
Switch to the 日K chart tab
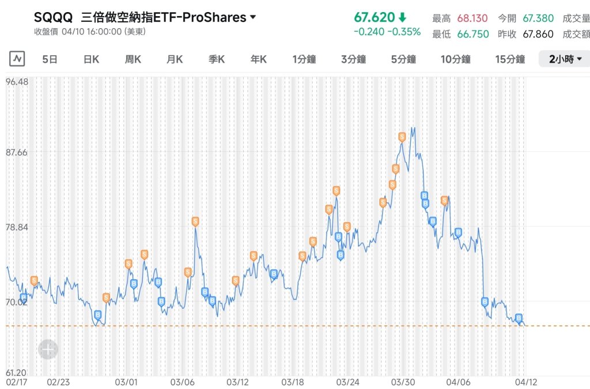(91, 59)
